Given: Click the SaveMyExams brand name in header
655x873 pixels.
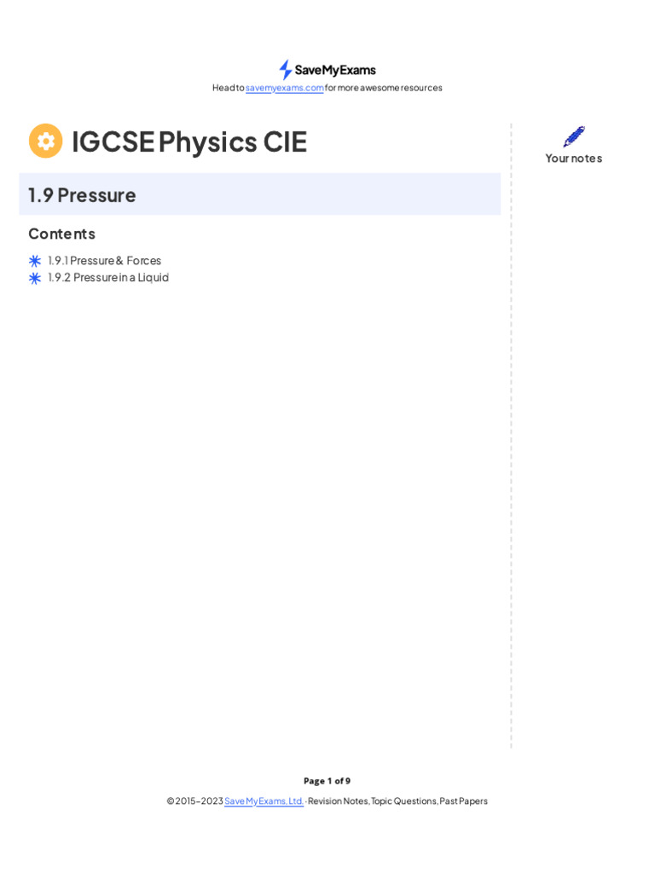Looking at the screenshot, I should [x=335, y=70].
